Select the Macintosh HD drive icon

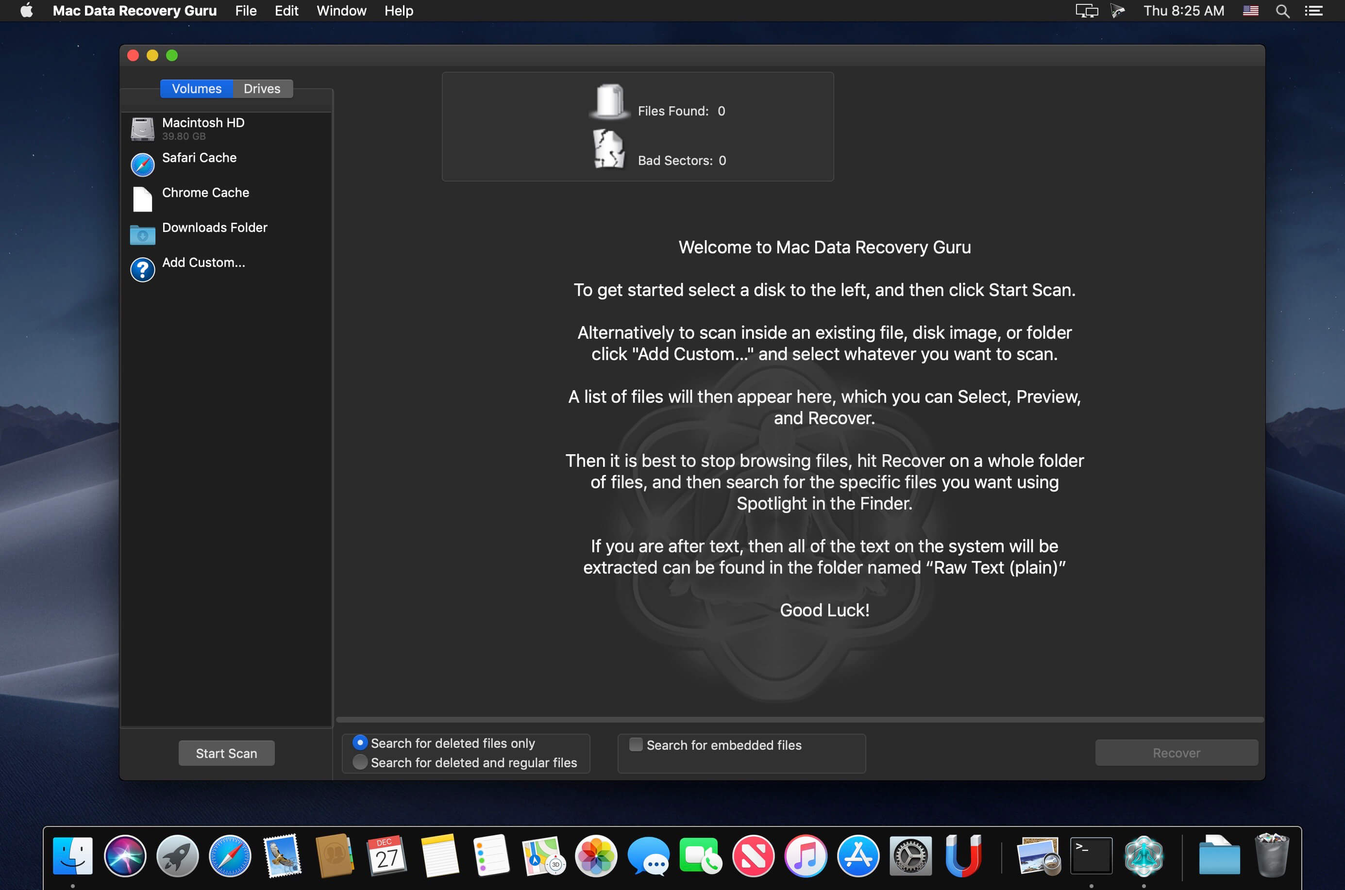(142, 129)
